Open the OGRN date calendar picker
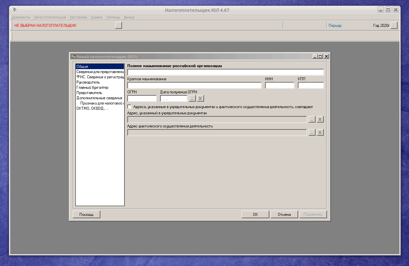 (192, 98)
